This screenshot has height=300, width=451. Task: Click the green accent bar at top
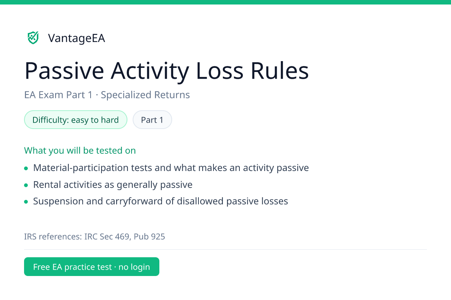(x=225, y=2)
